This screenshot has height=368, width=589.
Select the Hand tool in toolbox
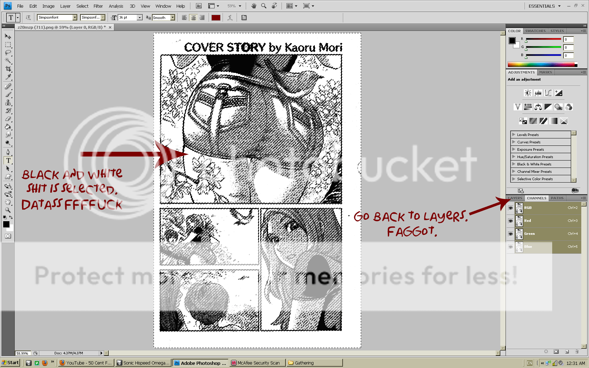point(8,202)
